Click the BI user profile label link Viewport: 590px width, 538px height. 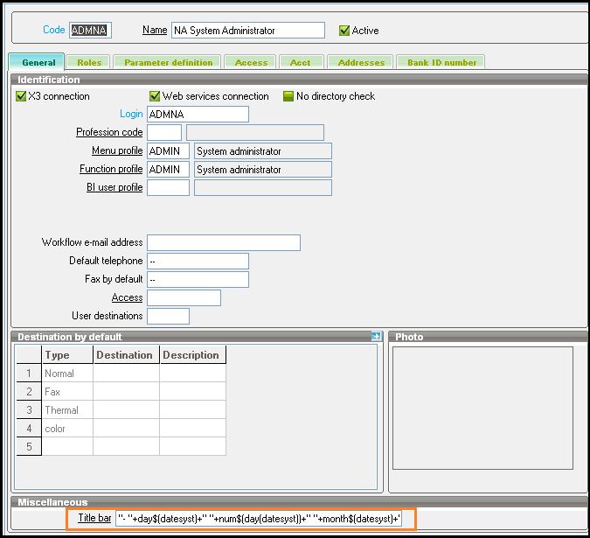coord(115,187)
